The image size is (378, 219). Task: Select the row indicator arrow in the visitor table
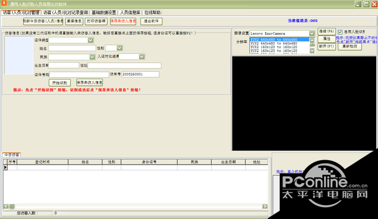pyautogui.click(x=5, y=167)
